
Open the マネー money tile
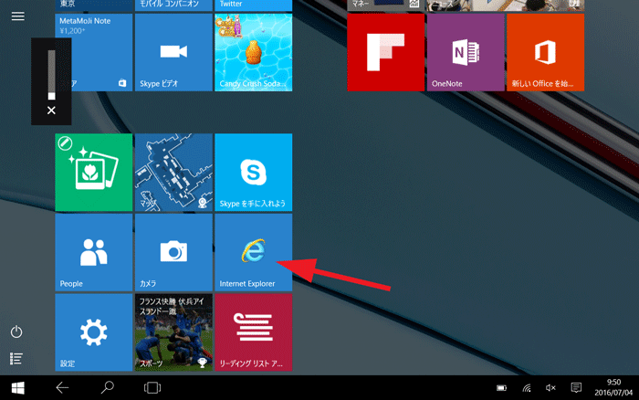pos(385,5)
